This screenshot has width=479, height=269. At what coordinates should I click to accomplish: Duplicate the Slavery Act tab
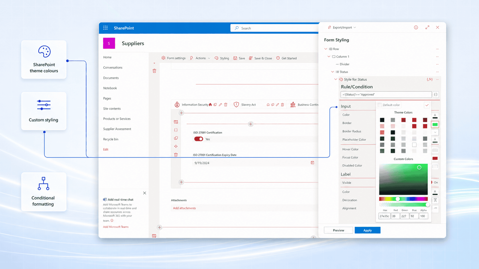273,105
